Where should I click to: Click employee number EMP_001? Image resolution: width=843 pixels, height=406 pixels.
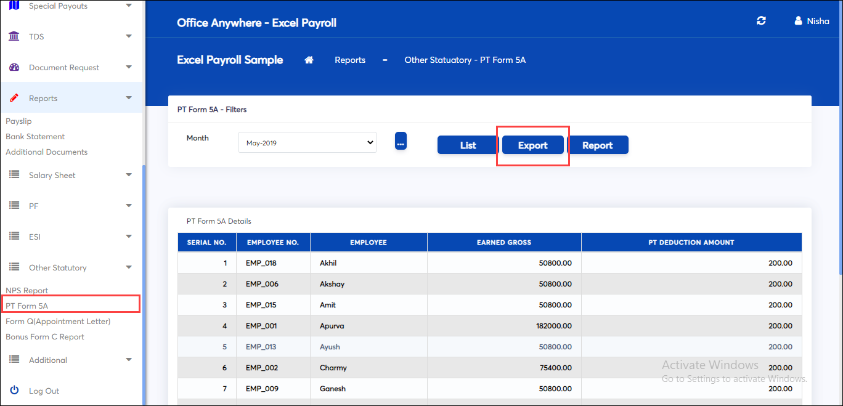(x=261, y=326)
